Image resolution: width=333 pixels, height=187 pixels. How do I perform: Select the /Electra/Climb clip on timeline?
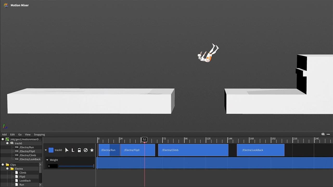[193, 150]
